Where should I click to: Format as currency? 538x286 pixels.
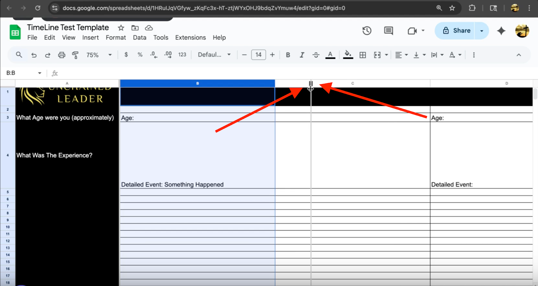point(126,54)
